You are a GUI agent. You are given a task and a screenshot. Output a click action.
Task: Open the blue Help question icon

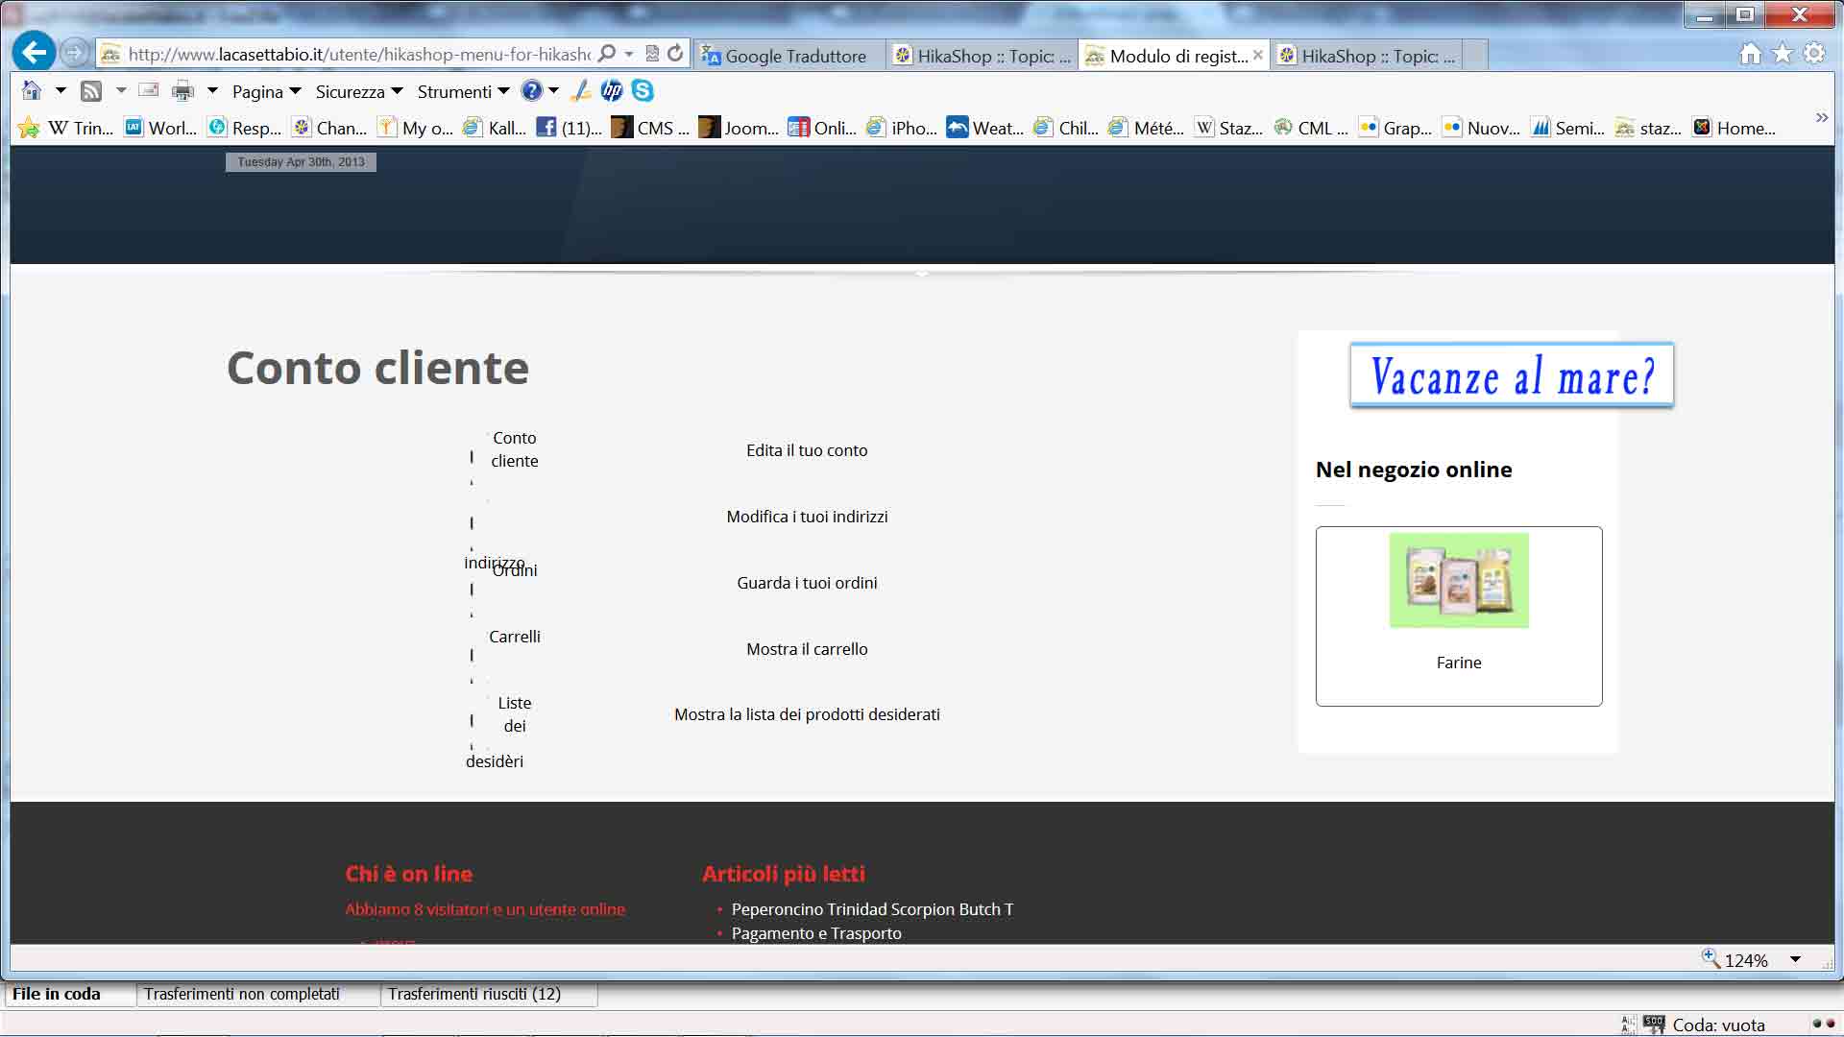[x=531, y=91]
